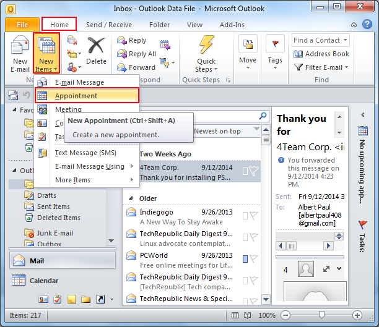Open the New Items dropdown
379x327 pixels.
46,54
